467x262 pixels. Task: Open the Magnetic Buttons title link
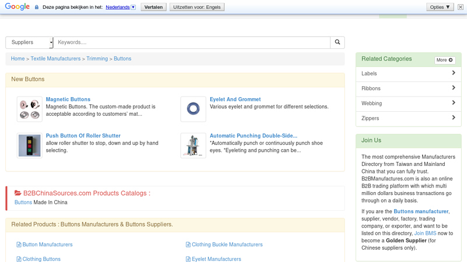pos(68,99)
